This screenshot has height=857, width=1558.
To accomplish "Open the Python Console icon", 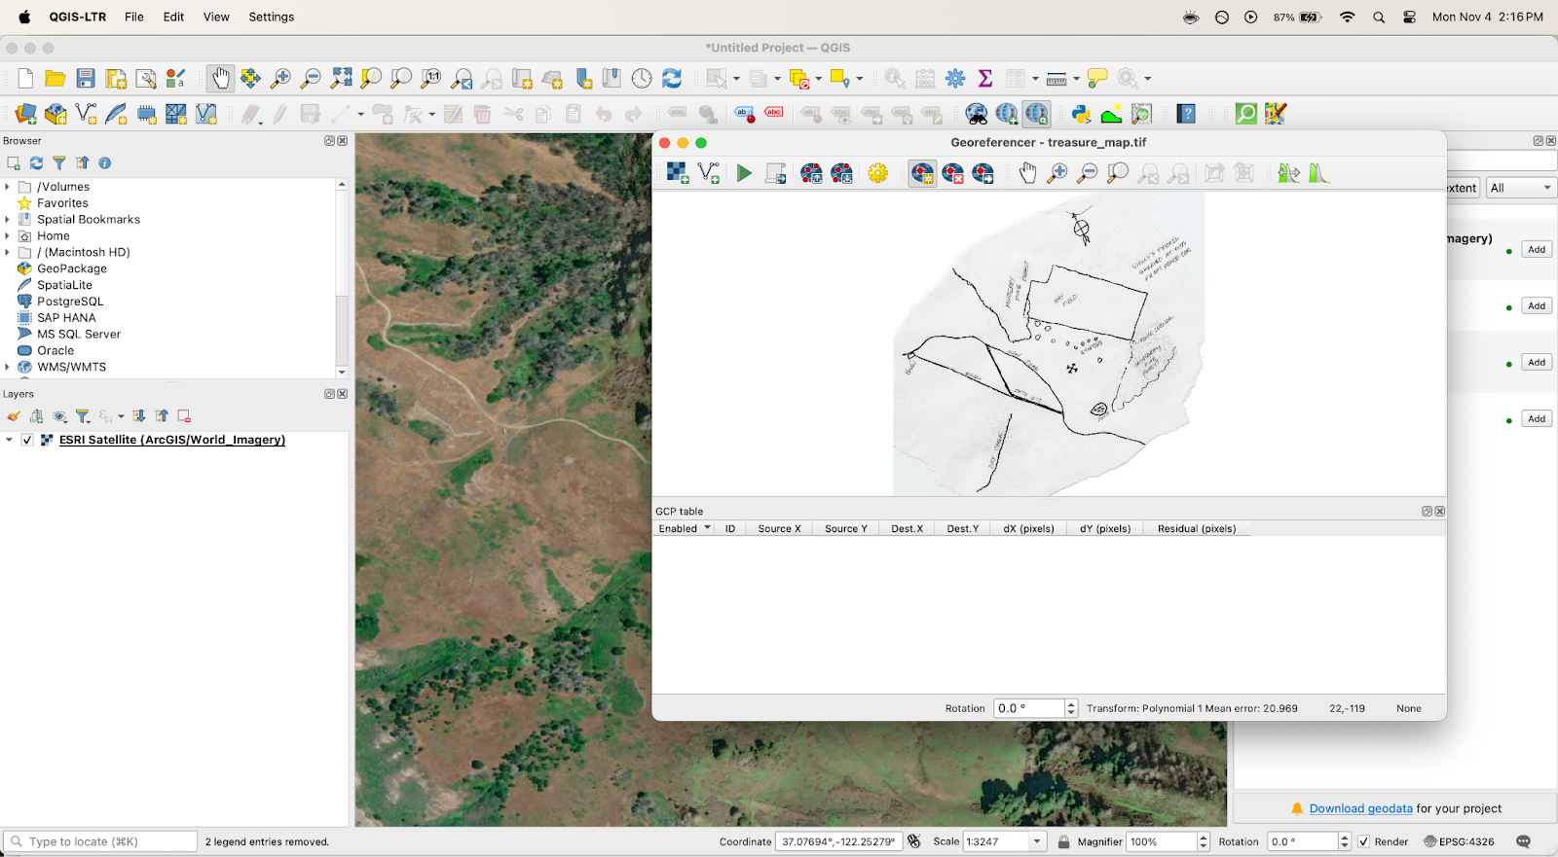I will pos(1081,114).
